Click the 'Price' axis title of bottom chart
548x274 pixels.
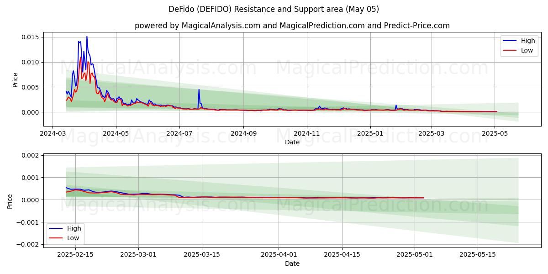tap(10, 201)
